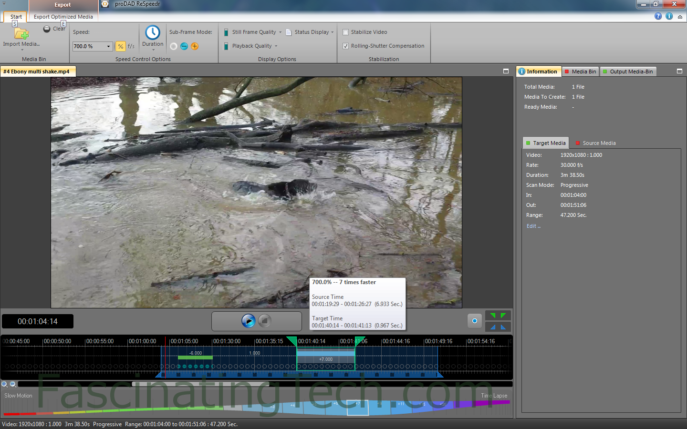Open the Export Optimized Media tab
Image resolution: width=687 pixels, height=429 pixels.
pyautogui.click(x=63, y=17)
